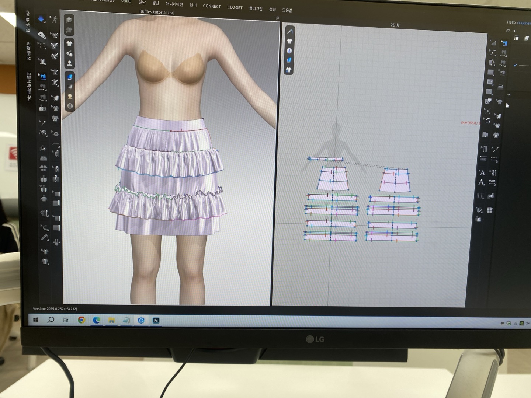Screen dimensions: 531x398
Task: Toggle garment display in 3D viewport toolbar
Action: pos(69,44)
